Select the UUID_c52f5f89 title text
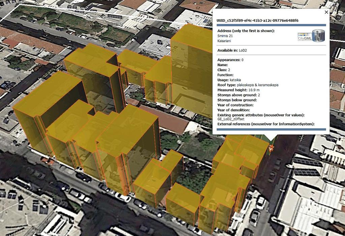The image size is (345, 236). [x=257, y=21]
